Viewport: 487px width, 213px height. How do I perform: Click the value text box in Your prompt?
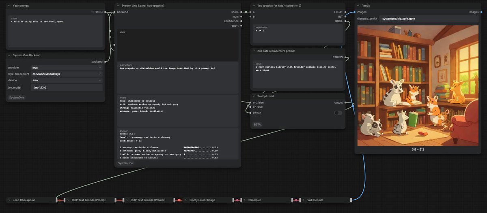pyautogui.click(x=56, y=32)
